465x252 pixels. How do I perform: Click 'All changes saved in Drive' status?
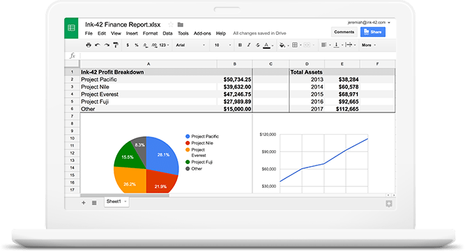(x=259, y=34)
